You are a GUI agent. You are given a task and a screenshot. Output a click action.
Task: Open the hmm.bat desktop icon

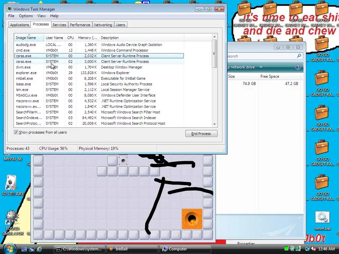322,221
